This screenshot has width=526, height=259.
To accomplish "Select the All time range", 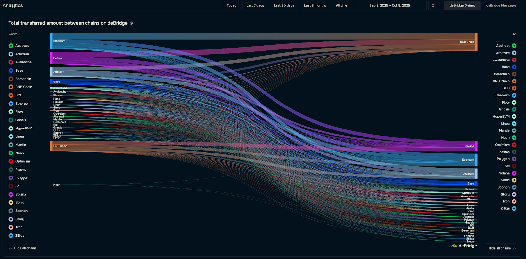I will (341, 6).
